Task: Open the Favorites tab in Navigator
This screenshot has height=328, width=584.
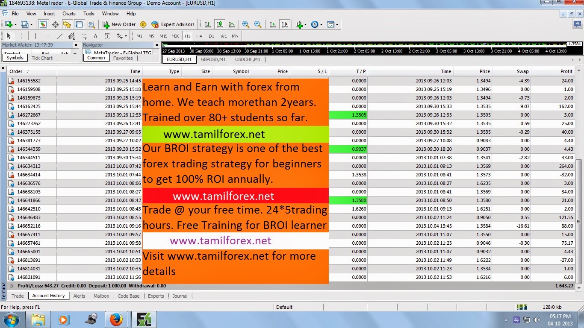Action: (x=123, y=58)
